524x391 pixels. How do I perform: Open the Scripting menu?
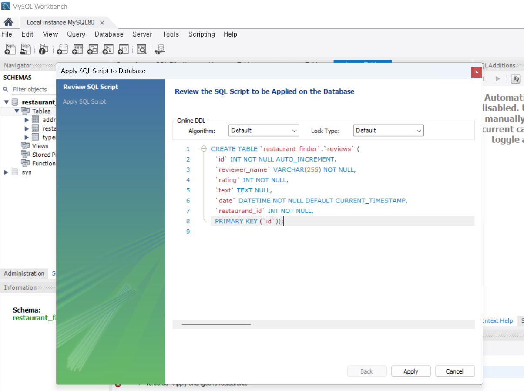(x=202, y=34)
